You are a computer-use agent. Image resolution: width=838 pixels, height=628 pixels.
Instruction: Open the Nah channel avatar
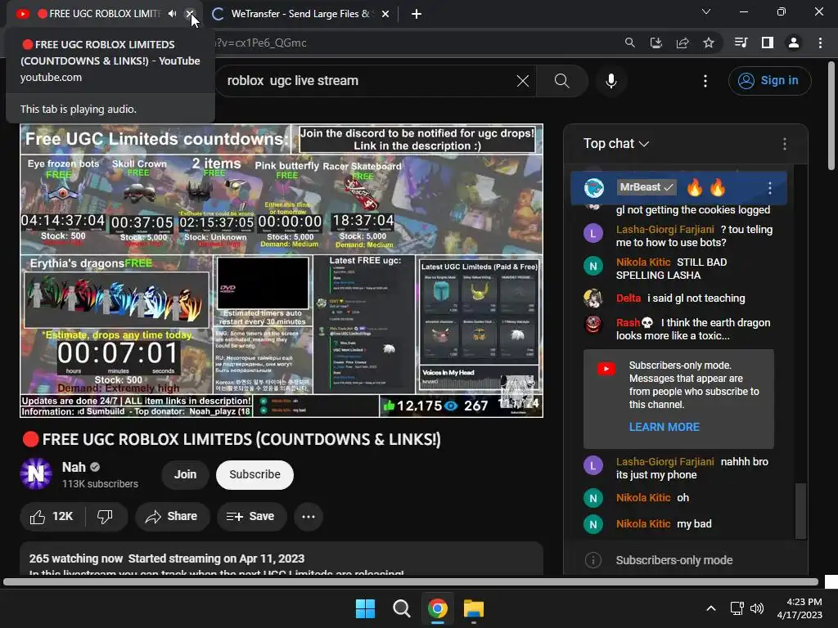click(x=36, y=473)
